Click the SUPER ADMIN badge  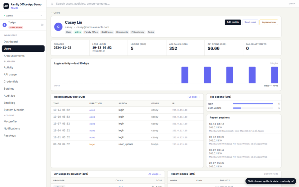(x=16, y=28)
